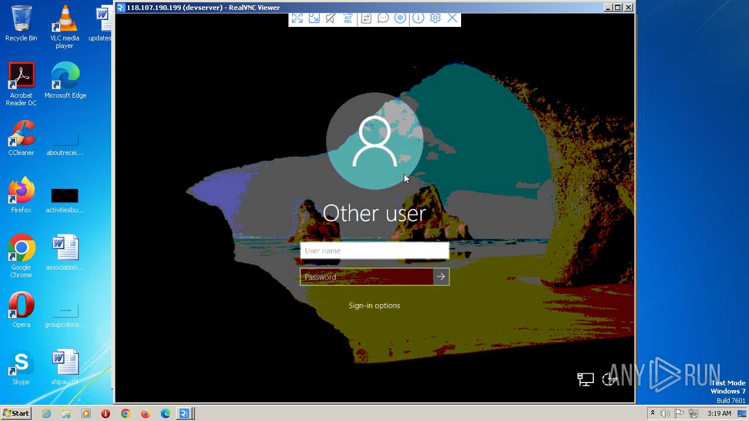Click the X to end VNC session in toolbar
The image size is (749, 421).
point(452,18)
